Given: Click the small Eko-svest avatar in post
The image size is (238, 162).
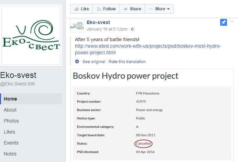Looking at the screenshot, I should coord(77,26).
